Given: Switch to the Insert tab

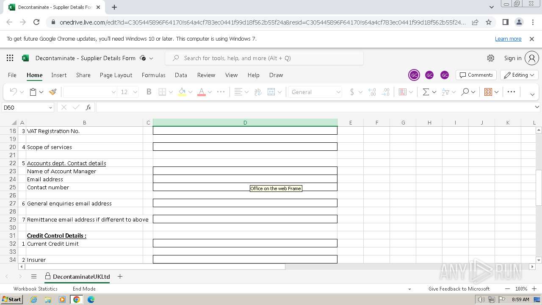Looking at the screenshot, I should coord(59,75).
